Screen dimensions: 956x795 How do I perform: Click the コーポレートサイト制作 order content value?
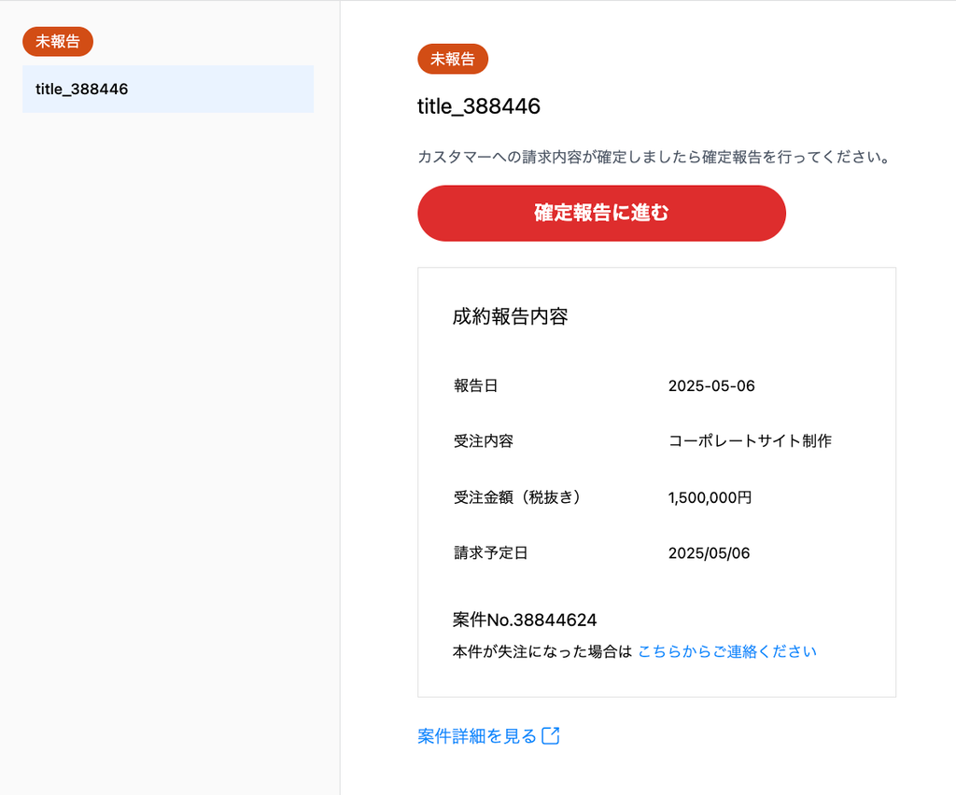pos(750,441)
